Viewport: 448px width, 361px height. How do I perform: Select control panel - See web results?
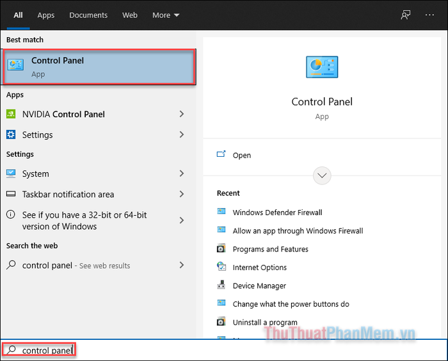(x=76, y=265)
